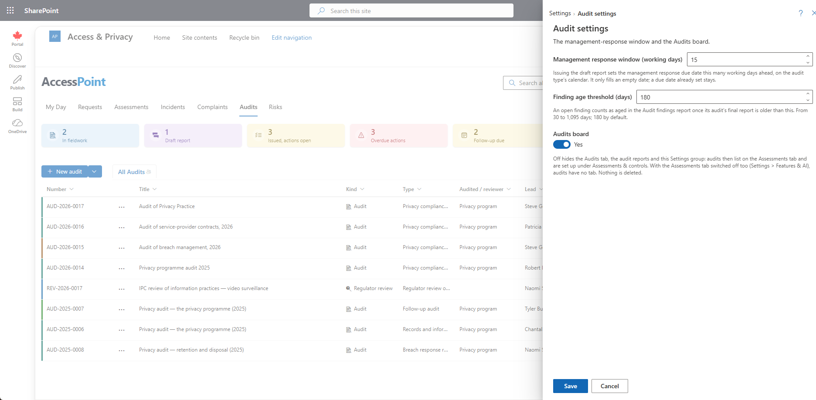Sort by the Number column header
The height and width of the screenshot is (400, 816).
point(60,189)
